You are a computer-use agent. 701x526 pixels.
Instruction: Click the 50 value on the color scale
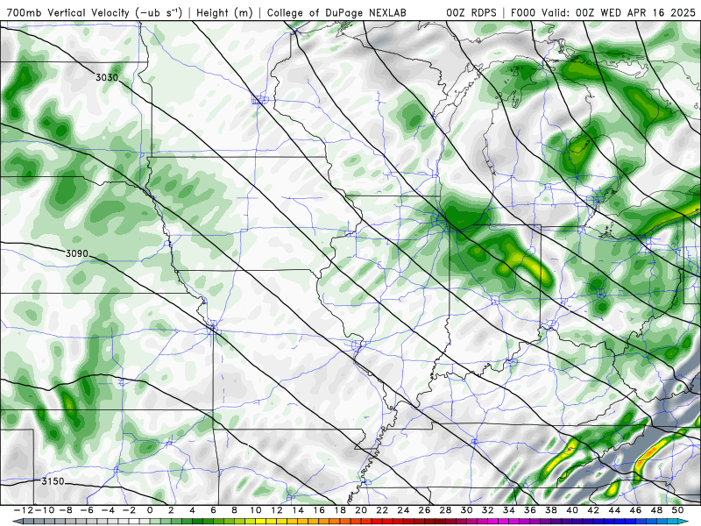(678, 510)
